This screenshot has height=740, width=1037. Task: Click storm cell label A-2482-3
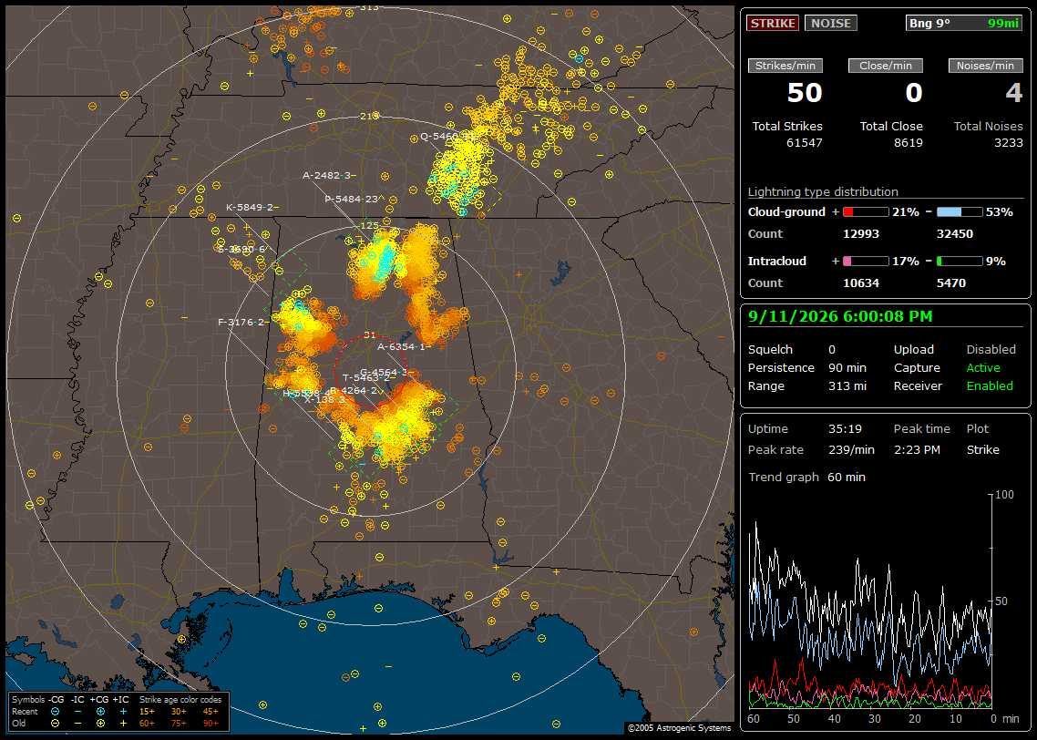pos(329,175)
